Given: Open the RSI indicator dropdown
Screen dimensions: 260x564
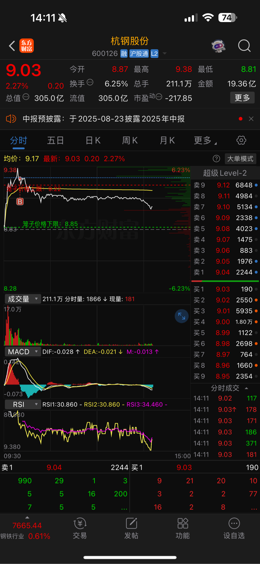Looking at the screenshot, I should (23, 404).
